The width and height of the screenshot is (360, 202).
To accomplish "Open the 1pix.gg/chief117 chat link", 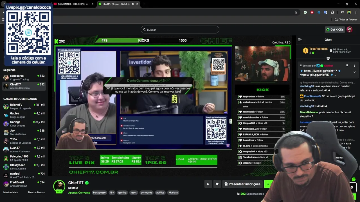I will (314, 75).
